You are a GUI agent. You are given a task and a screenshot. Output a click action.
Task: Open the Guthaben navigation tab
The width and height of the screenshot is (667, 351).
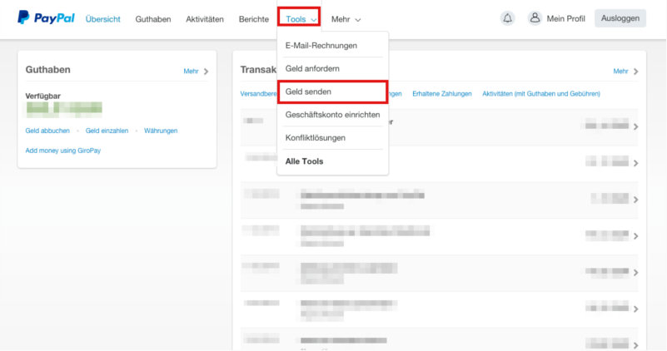pos(153,19)
